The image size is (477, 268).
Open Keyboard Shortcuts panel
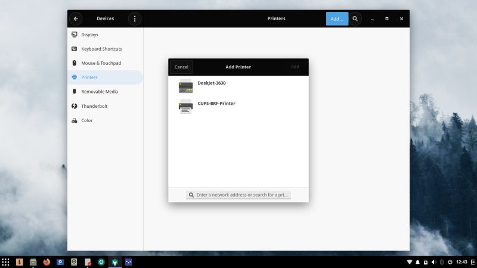(x=101, y=49)
